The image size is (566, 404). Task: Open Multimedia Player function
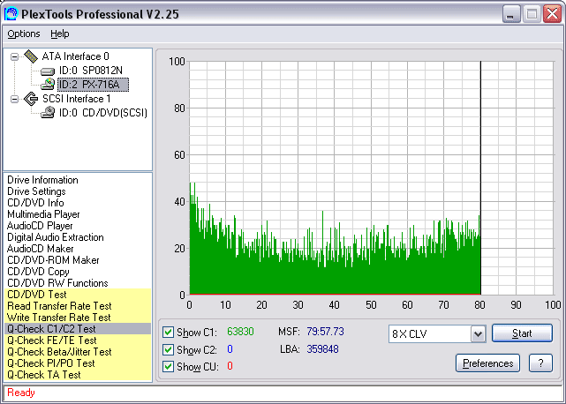(x=43, y=214)
